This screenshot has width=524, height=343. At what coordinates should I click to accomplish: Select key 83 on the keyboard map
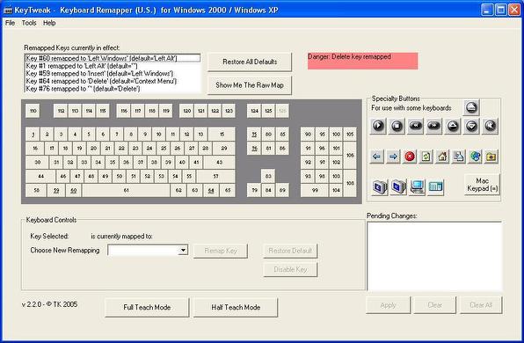268,176
